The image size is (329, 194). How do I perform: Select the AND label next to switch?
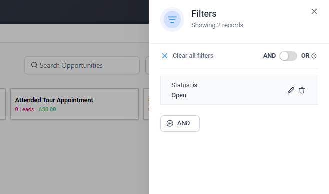[x=269, y=56]
